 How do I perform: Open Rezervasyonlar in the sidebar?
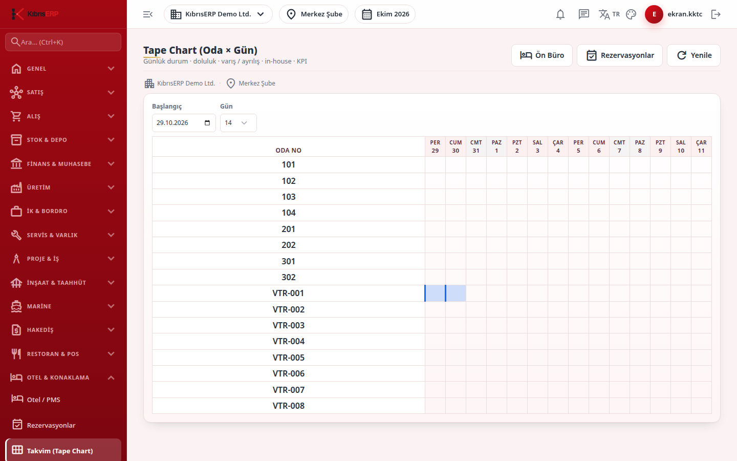[x=63, y=425]
